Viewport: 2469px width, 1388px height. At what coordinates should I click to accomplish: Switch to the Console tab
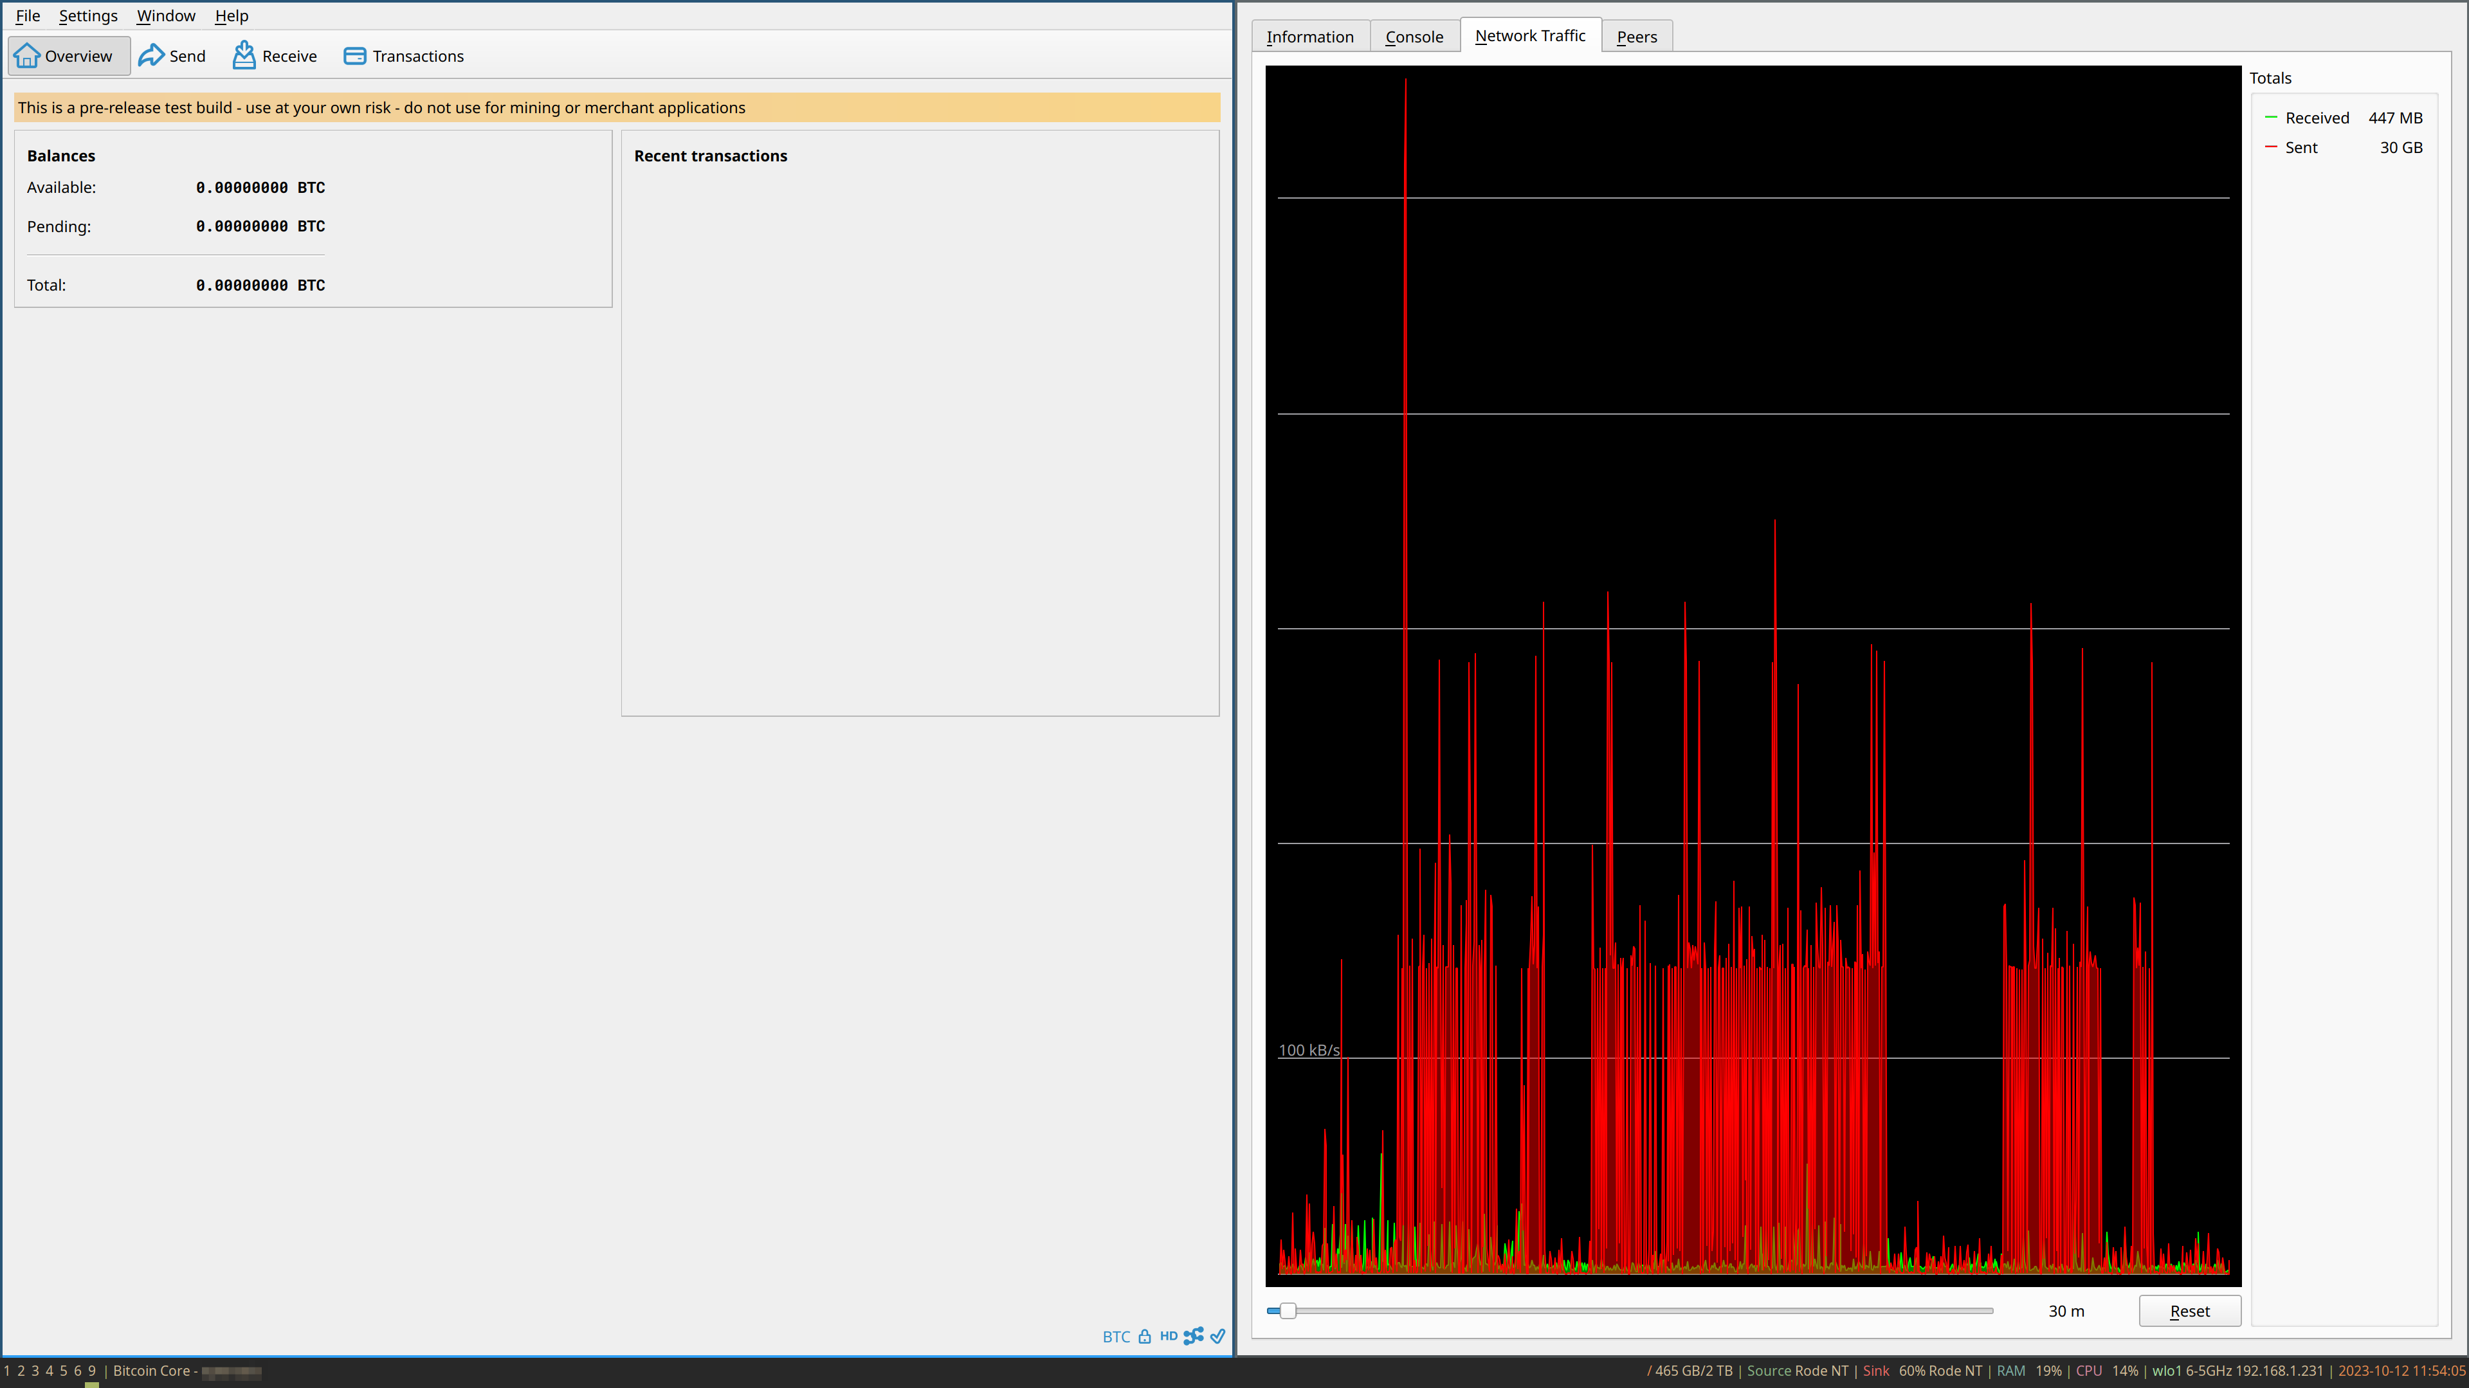pos(1414,35)
